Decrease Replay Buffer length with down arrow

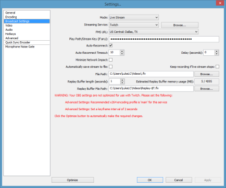122,83
